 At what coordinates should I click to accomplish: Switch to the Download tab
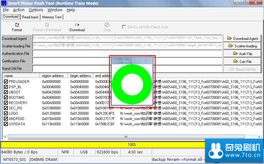11,17
